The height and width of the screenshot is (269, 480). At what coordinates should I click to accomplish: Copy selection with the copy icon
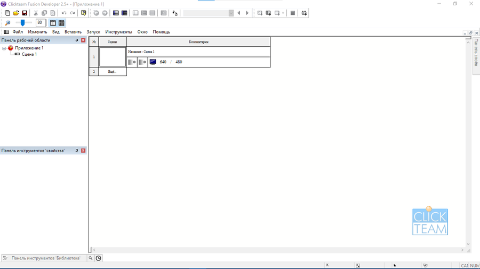click(44, 13)
